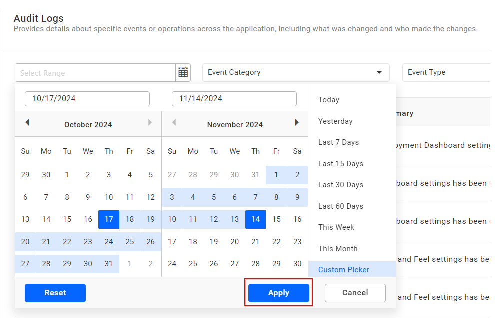Click the end date field showing 11/14/2024

[234, 98]
